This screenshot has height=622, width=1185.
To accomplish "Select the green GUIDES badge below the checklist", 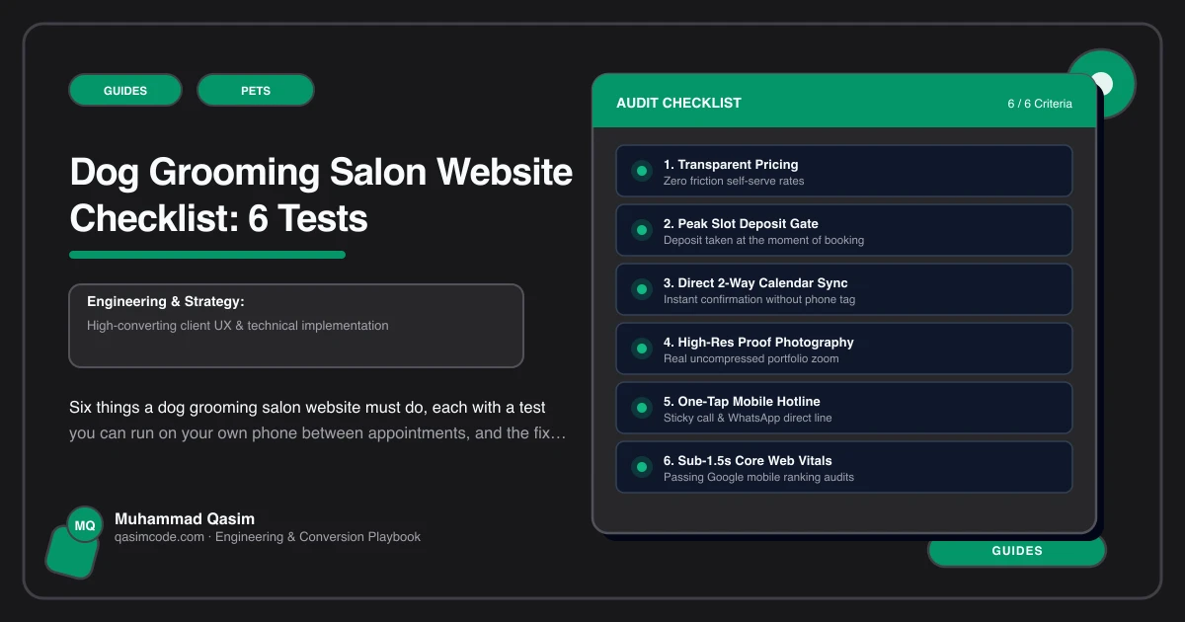I will [x=1017, y=551].
